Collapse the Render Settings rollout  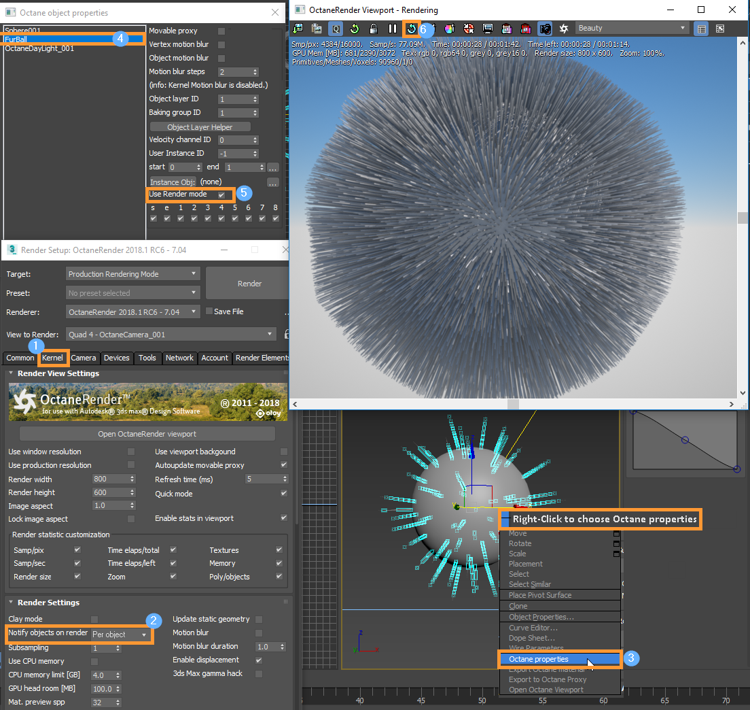[10, 603]
